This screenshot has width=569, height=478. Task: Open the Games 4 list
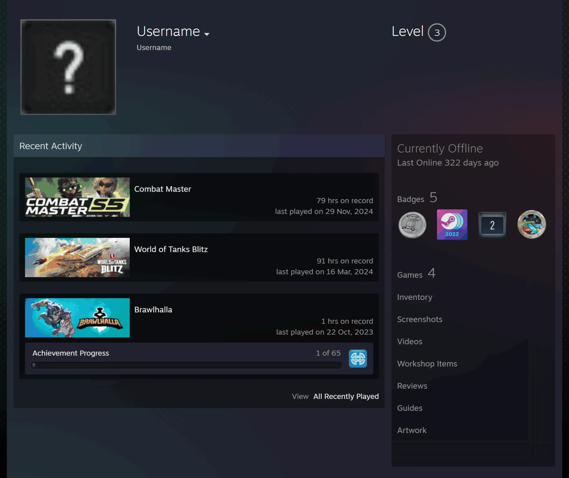[x=416, y=273]
